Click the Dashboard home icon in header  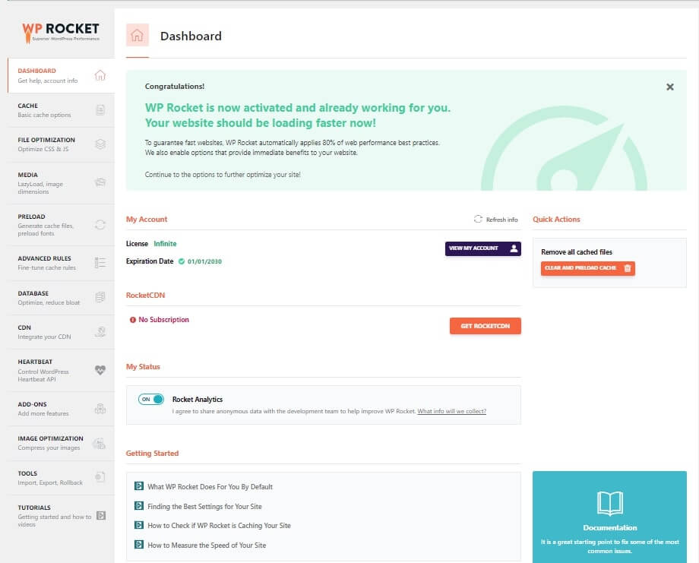coord(138,35)
